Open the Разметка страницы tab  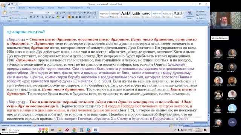coord(37,7)
